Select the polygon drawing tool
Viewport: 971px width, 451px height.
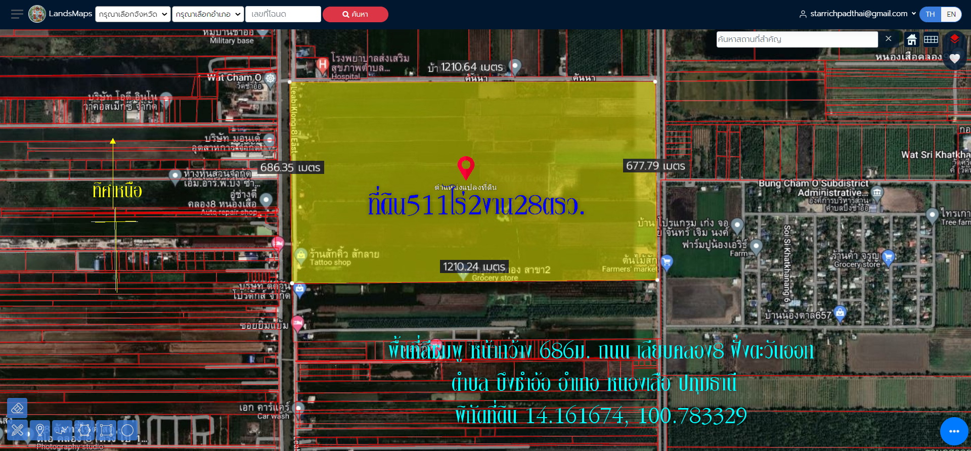click(84, 430)
